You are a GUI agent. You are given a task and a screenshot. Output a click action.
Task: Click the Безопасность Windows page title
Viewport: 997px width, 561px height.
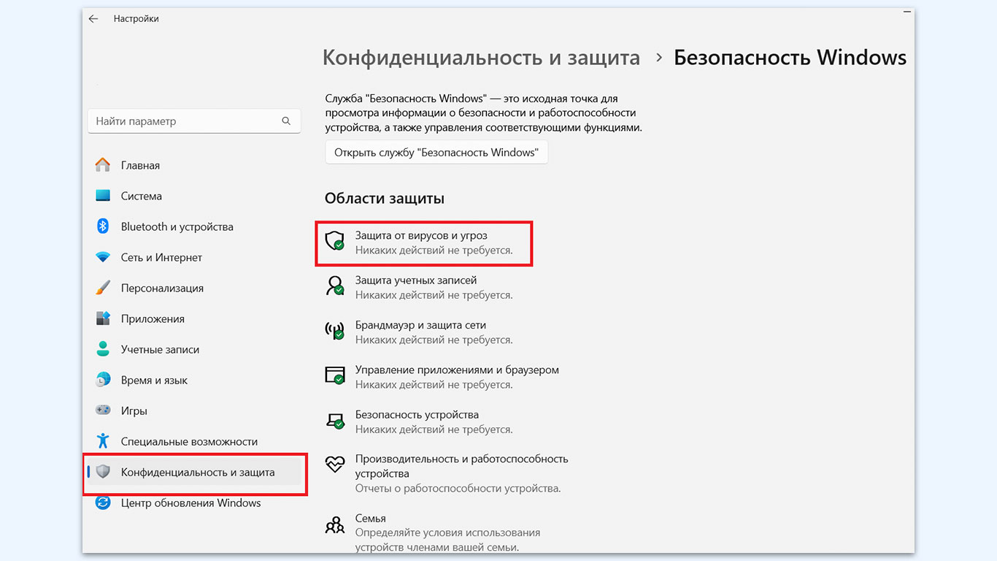pos(790,58)
